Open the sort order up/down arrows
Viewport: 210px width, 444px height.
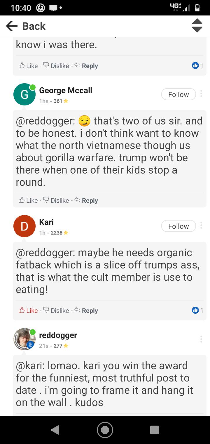coord(197,26)
